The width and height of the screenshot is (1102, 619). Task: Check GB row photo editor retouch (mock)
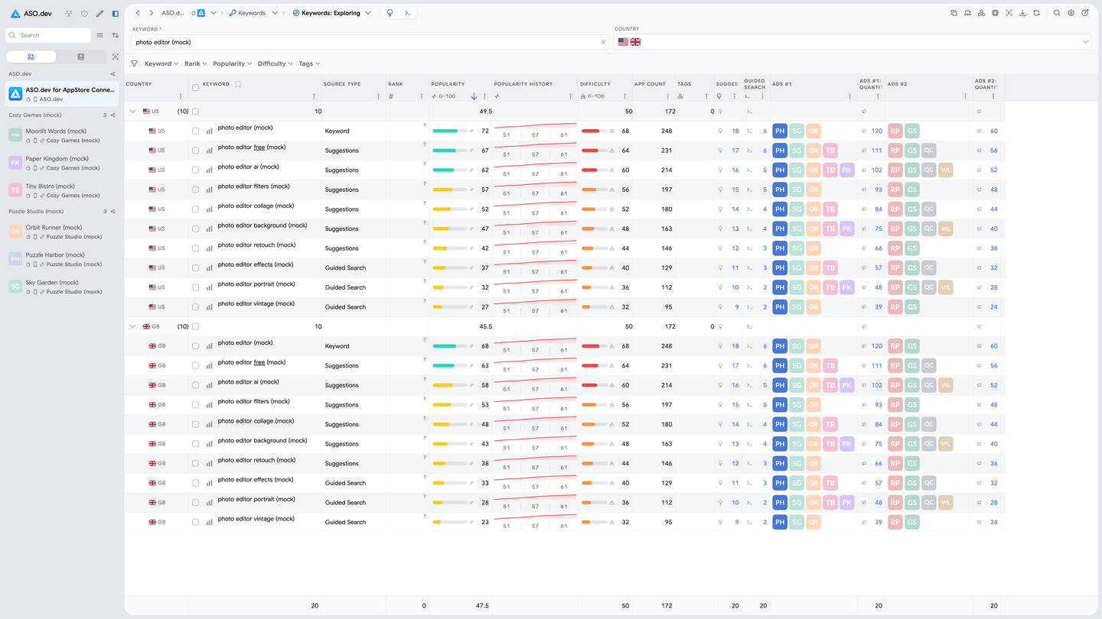[195, 464]
